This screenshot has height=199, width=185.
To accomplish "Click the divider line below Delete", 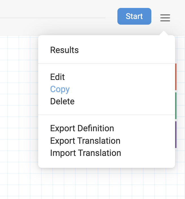I will [107, 115].
